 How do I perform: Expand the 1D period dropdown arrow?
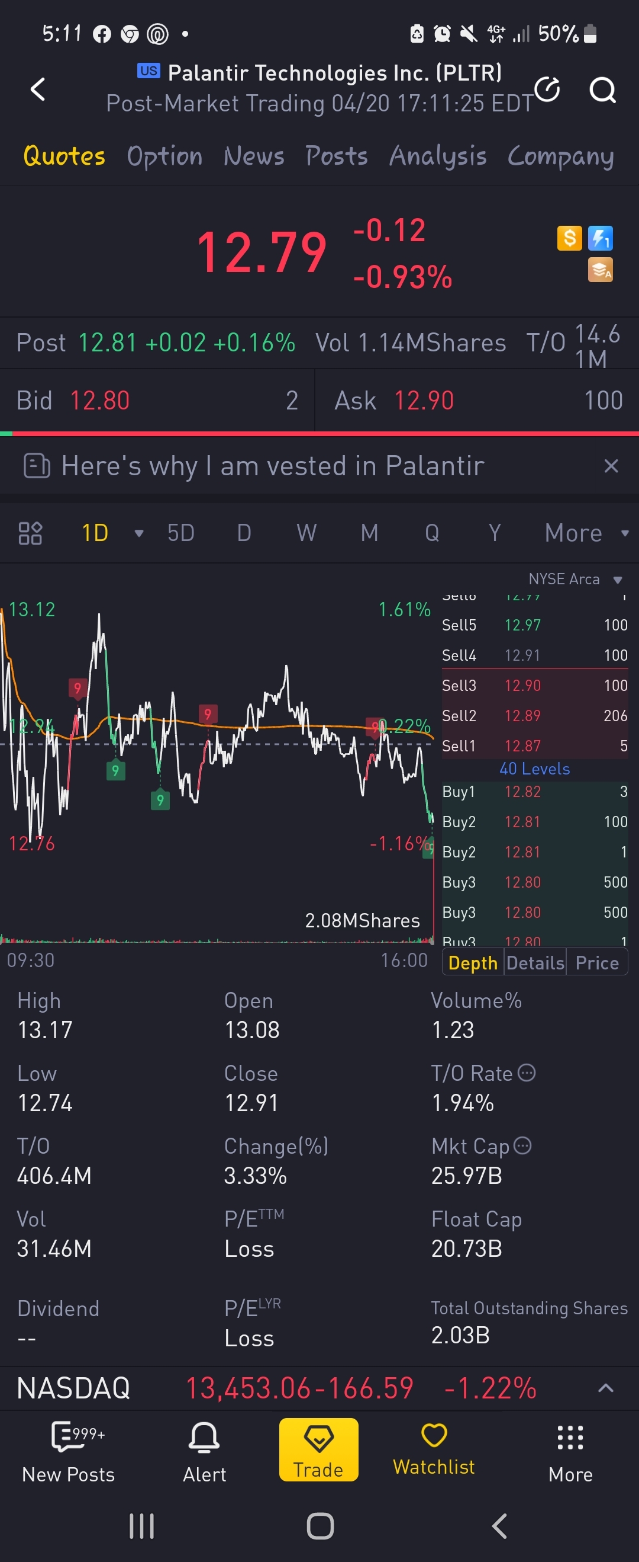pyautogui.click(x=138, y=533)
